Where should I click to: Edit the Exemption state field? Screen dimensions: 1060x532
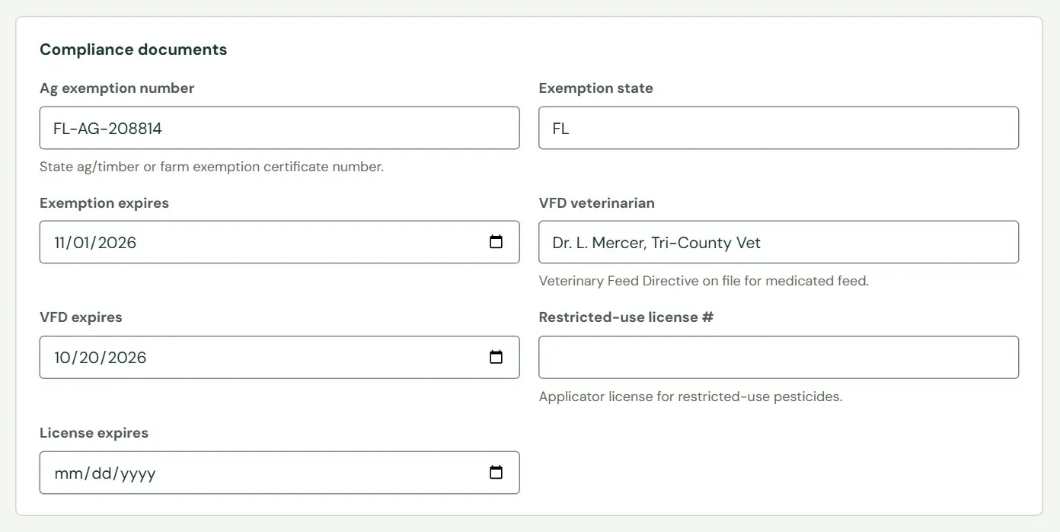tap(778, 128)
